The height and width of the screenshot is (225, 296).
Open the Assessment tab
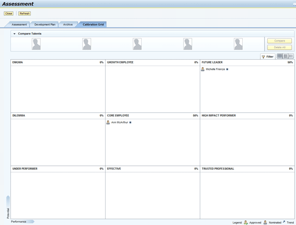tap(19, 24)
